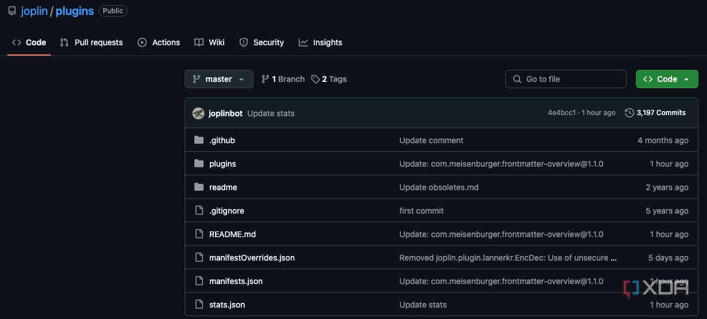
Task: Open commit hash 4e4bcc1
Action: pyautogui.click(x=561, y=113)
